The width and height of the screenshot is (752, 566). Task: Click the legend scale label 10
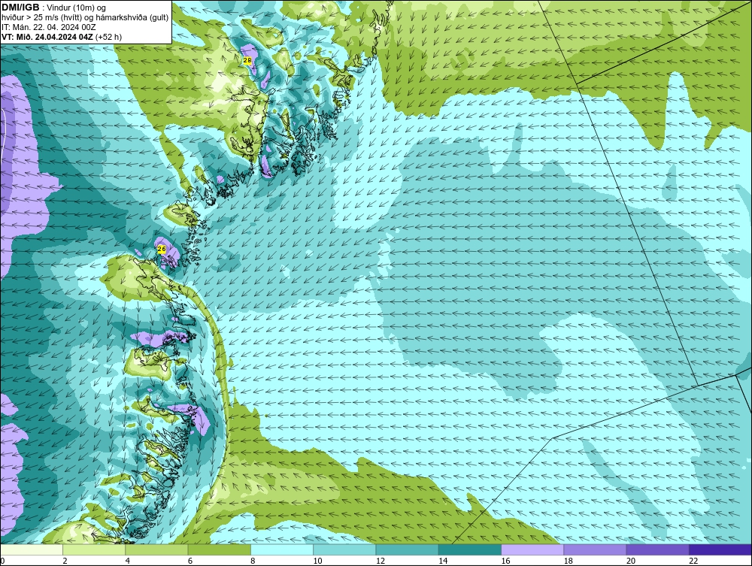pyautogui.click(x=317, y=561)
